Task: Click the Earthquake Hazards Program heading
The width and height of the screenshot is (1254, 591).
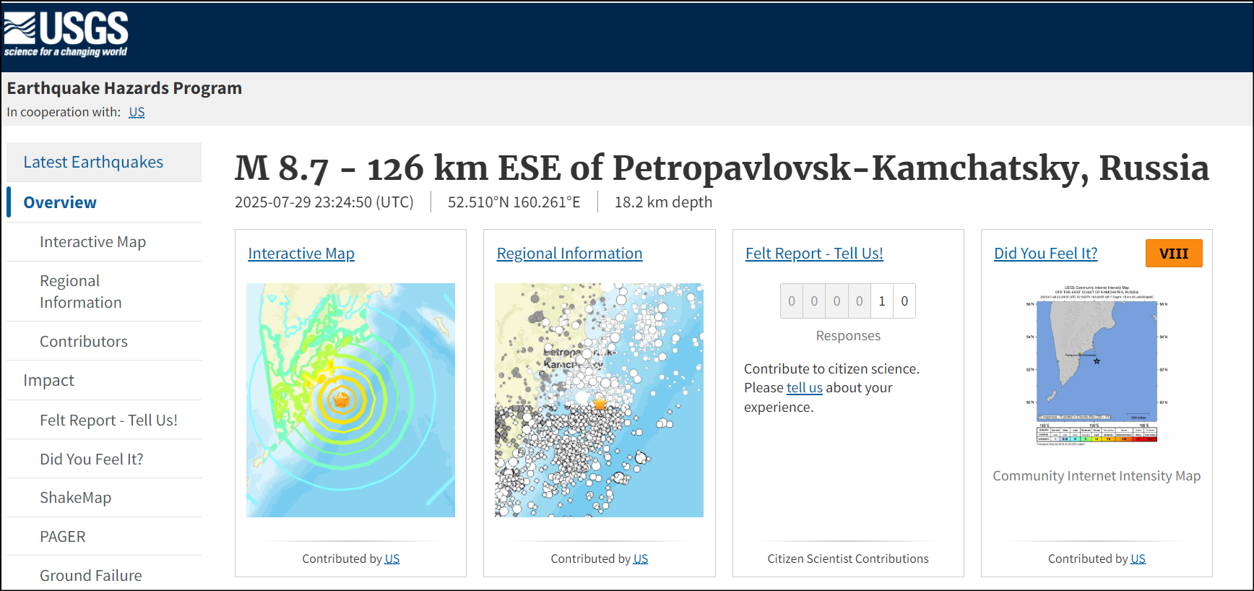Action: click(x=124, y=88)
